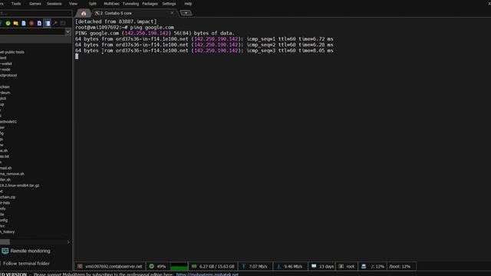
Task: Click the Remote monitoring button
Action: [26, 251]
